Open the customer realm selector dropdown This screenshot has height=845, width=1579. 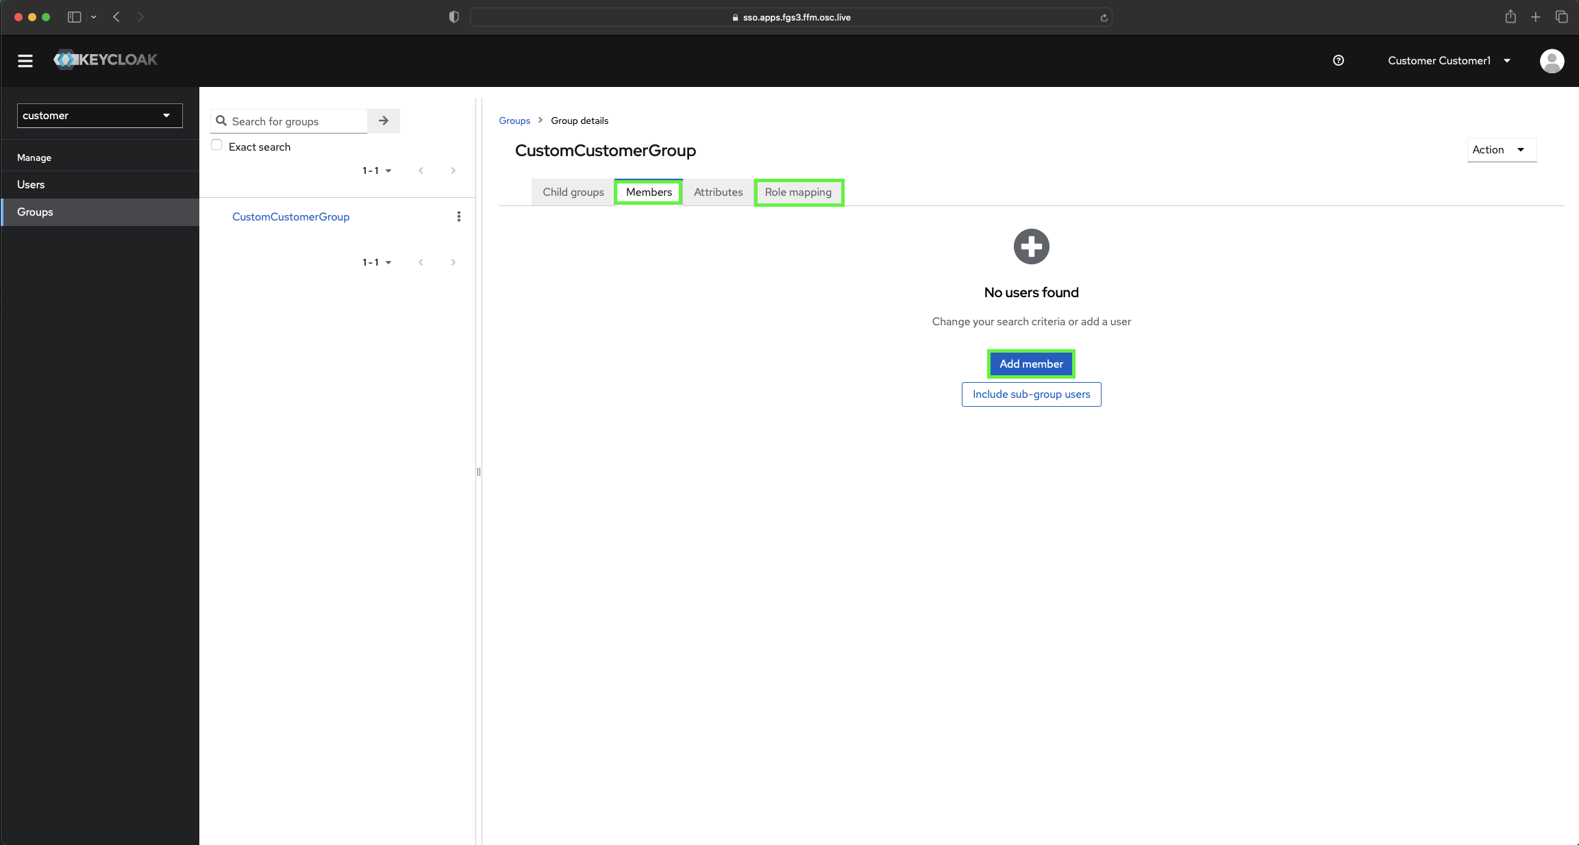coord(99,115)
